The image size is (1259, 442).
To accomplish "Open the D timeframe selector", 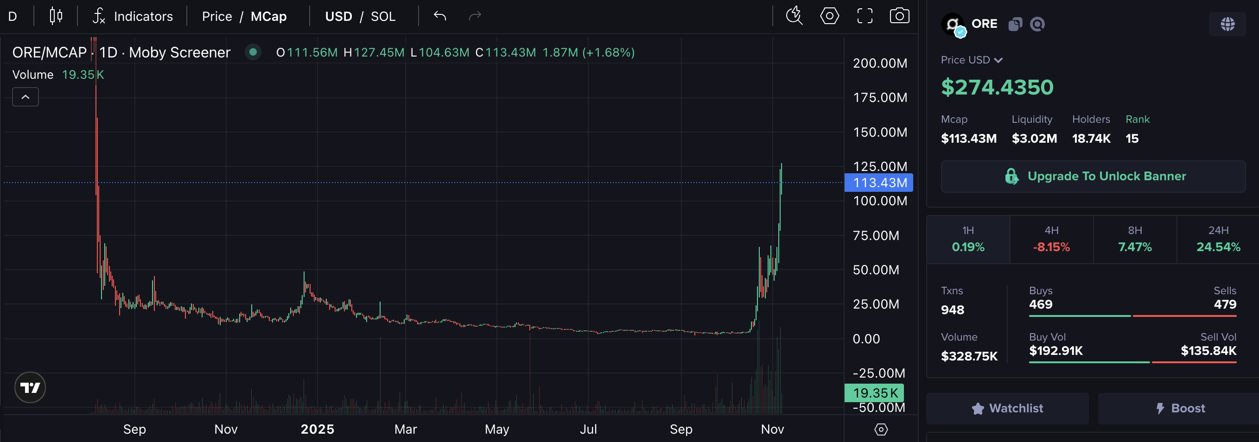I will (x=12, y=16).
